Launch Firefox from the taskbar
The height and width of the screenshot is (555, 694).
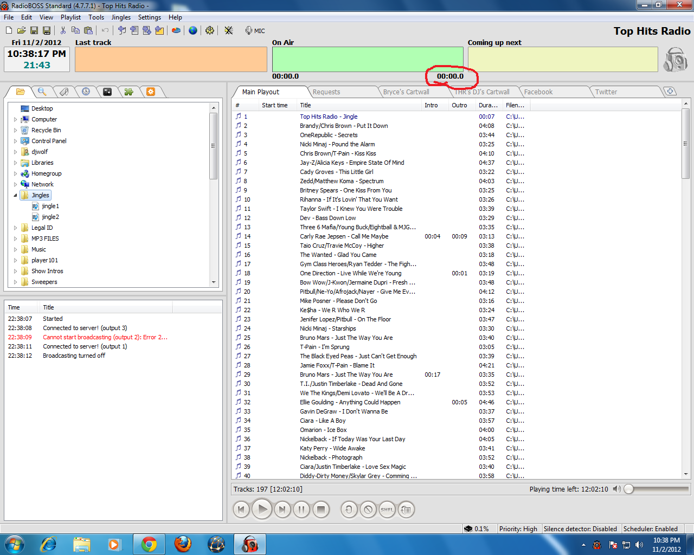click(183, 544)
